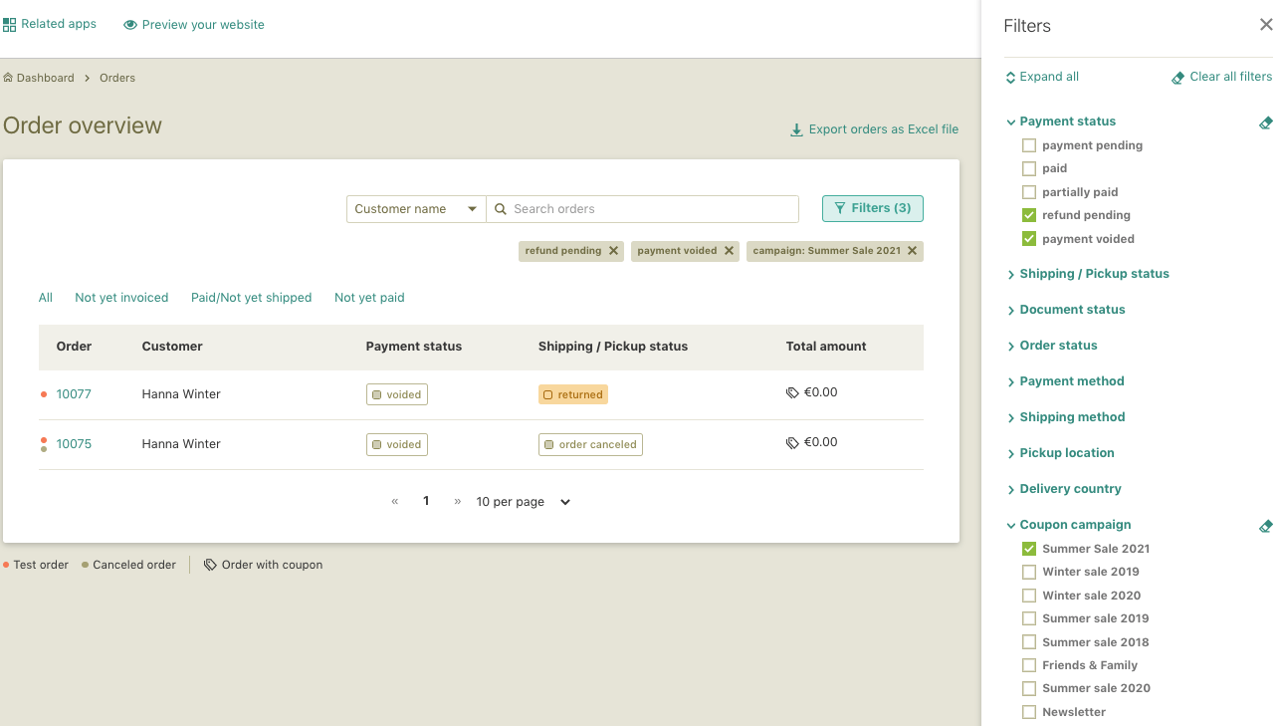The image size is (1280, 726).
Task: Click the Payment status column header
Action: click(414, 347)
